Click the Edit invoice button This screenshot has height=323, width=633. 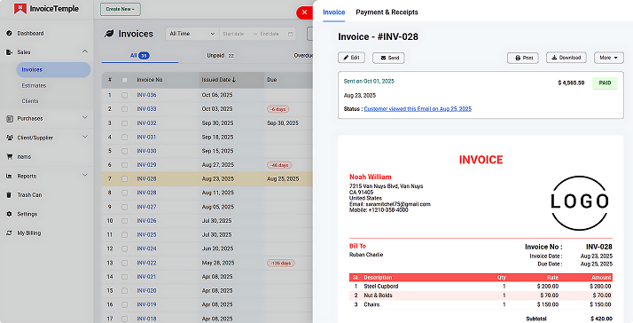[x=351, y=58]
